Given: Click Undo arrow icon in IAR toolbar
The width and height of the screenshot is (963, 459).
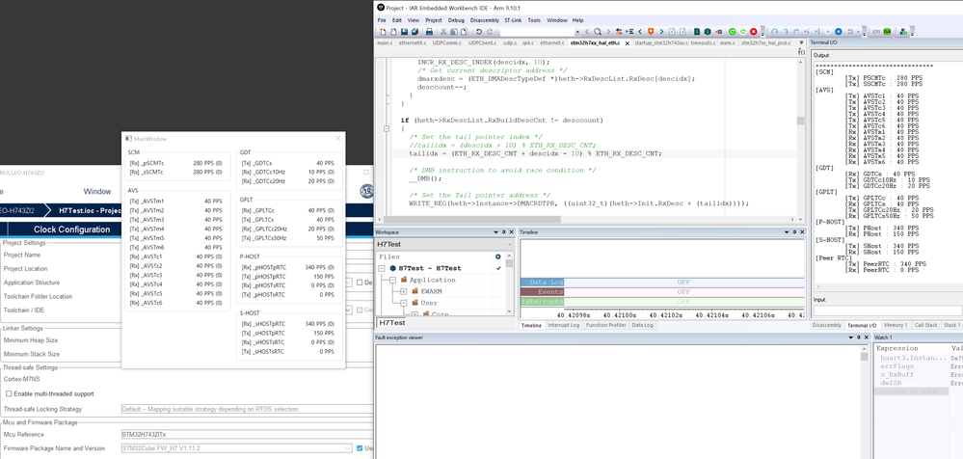Looking at the screenshot, I should pos(478,31).
